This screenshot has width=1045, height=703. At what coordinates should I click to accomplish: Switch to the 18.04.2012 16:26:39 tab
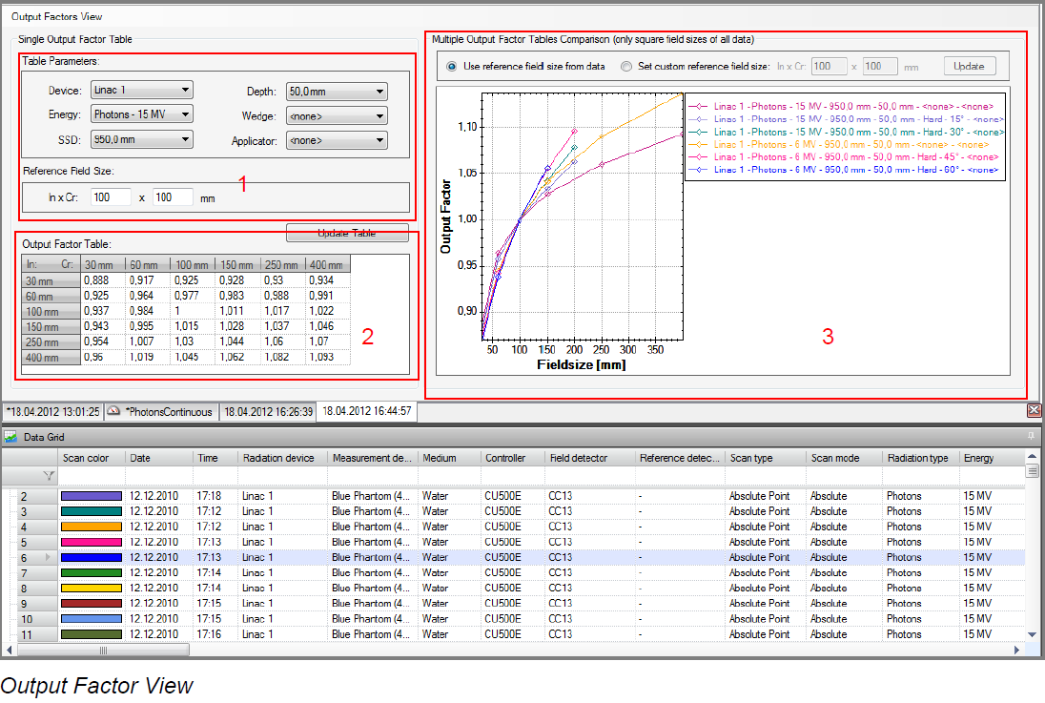pos(267,412)
